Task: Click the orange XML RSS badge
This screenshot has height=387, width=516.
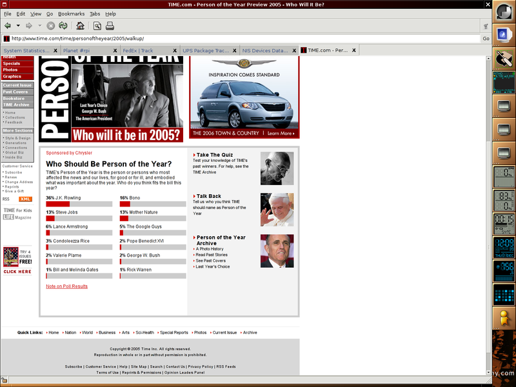Action: (25, 199)
